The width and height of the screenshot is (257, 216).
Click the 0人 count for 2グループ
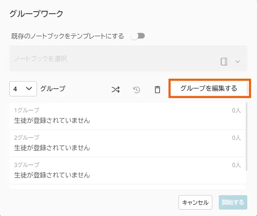(x=236, y=137)
